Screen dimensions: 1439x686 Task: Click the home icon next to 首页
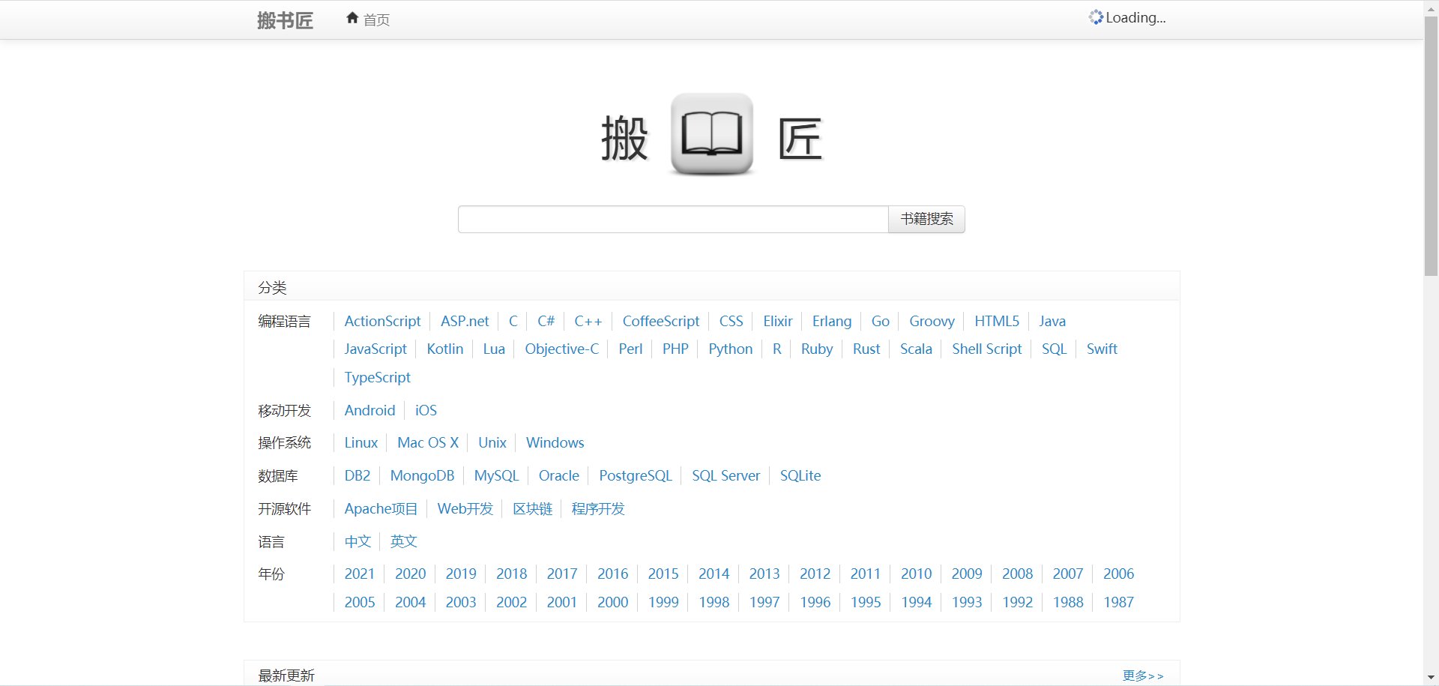352,18
